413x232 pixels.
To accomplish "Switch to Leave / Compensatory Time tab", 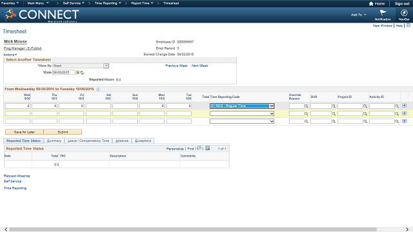I will coord(88,140).
